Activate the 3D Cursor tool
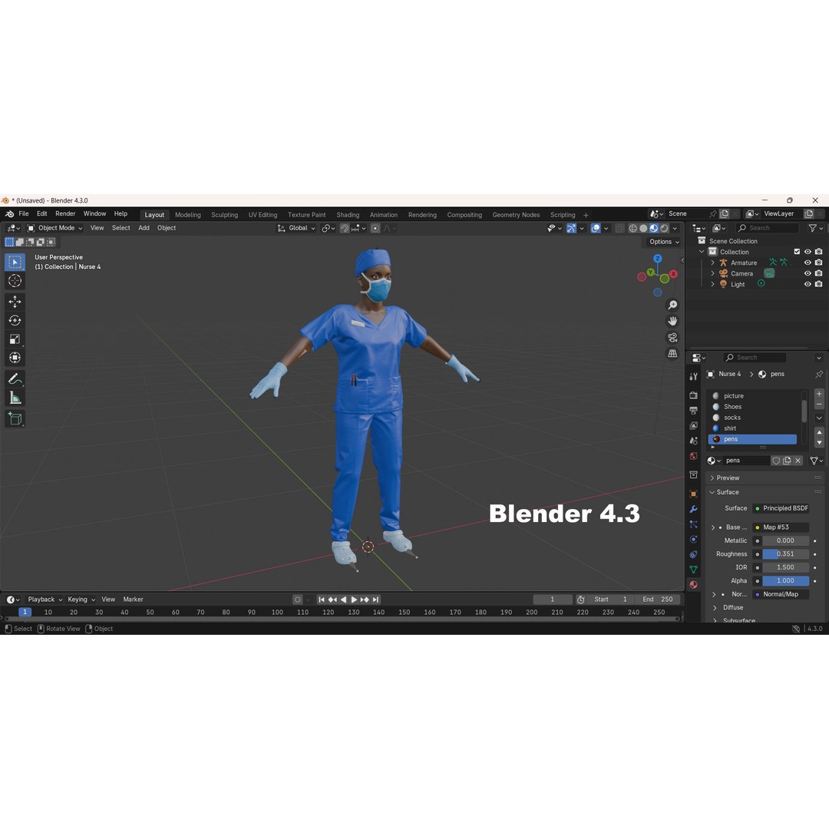This screenshot has width=829, height=829. (x=15, y=281)
